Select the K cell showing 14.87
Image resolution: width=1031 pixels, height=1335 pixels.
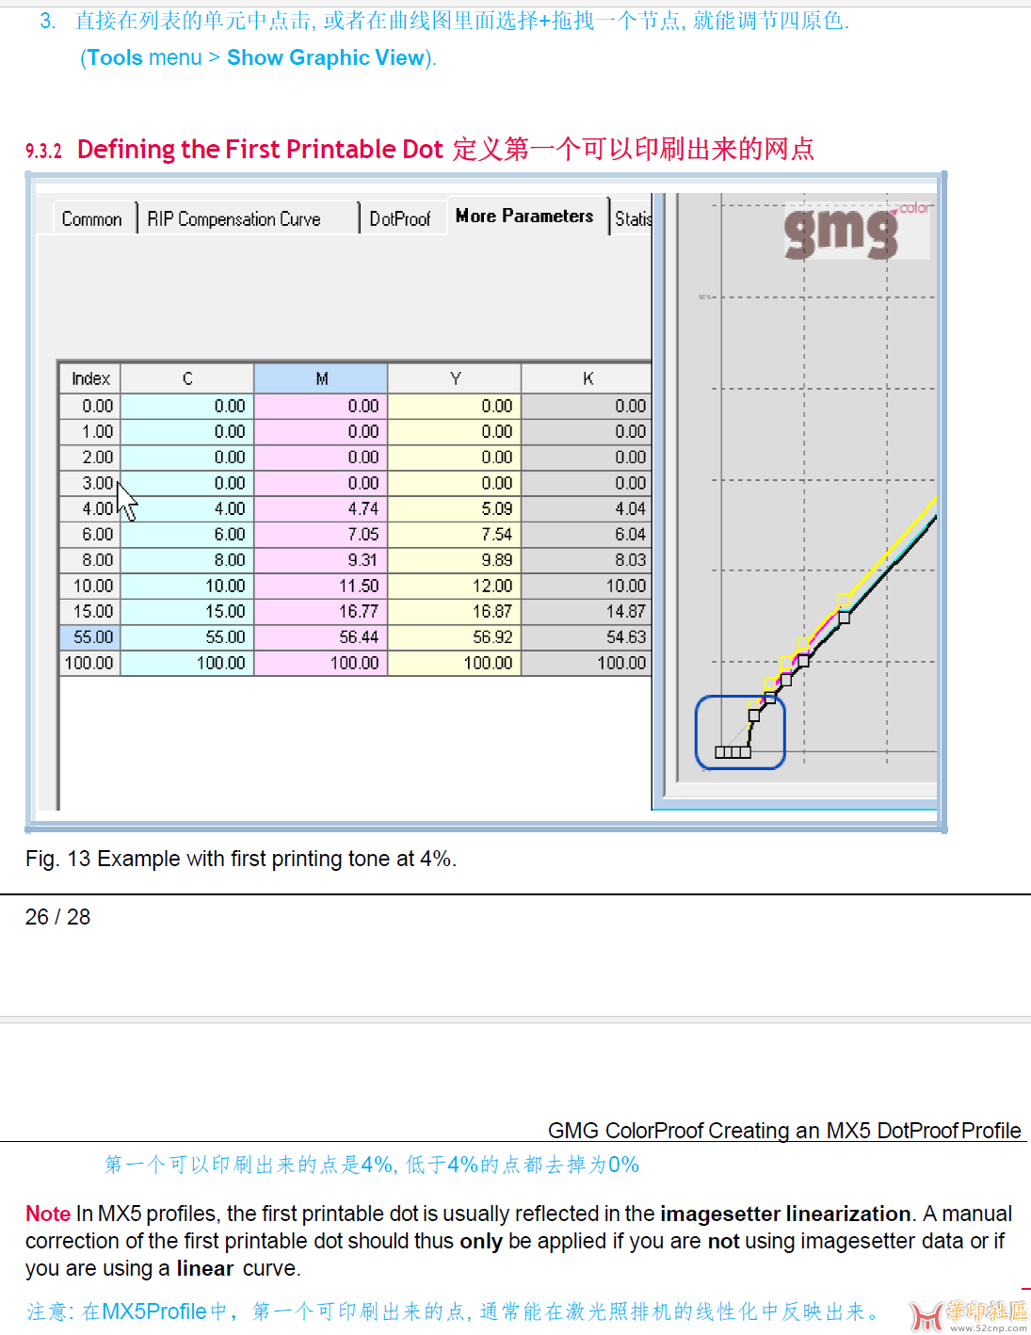[588, 611]
